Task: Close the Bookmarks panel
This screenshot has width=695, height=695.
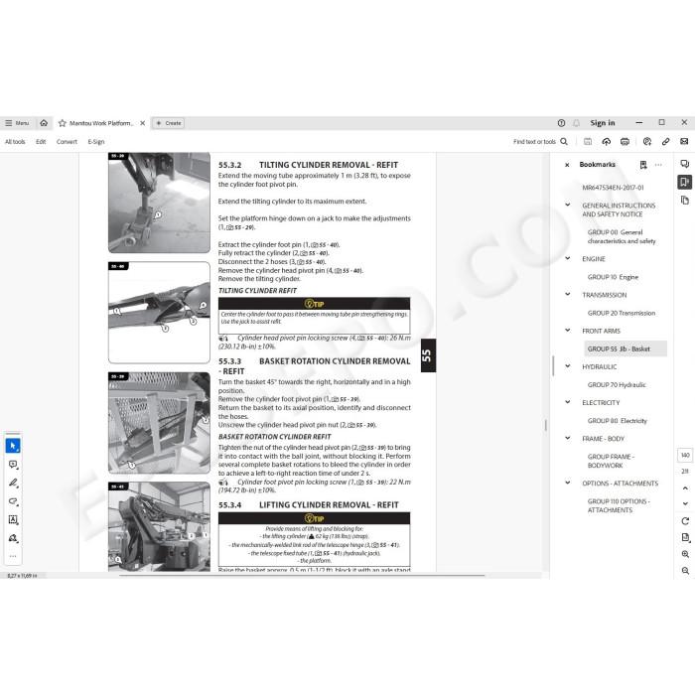Action: tap(567, 165)
